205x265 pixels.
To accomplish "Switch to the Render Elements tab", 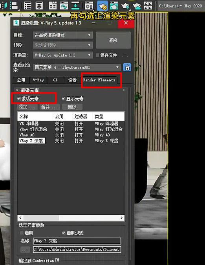I will click(99, 80).
